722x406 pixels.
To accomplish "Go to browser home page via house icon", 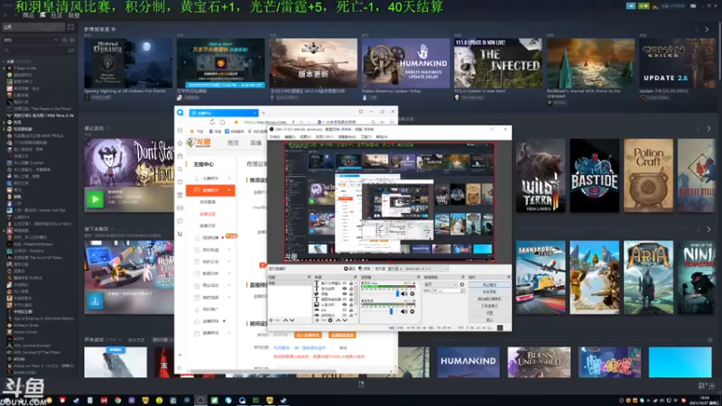I will click(x=222, y=122).
